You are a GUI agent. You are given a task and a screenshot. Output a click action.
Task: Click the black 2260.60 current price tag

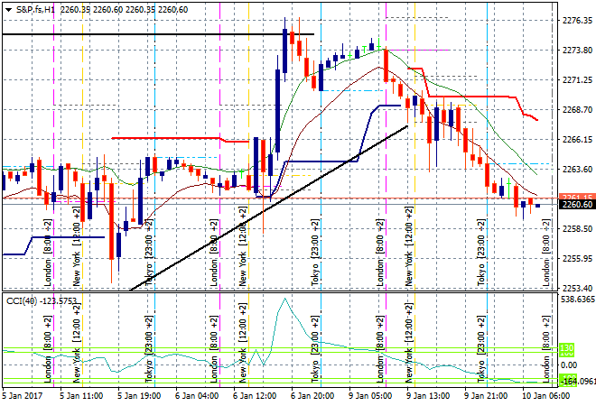pyautogui.click(x=576, y=205)
